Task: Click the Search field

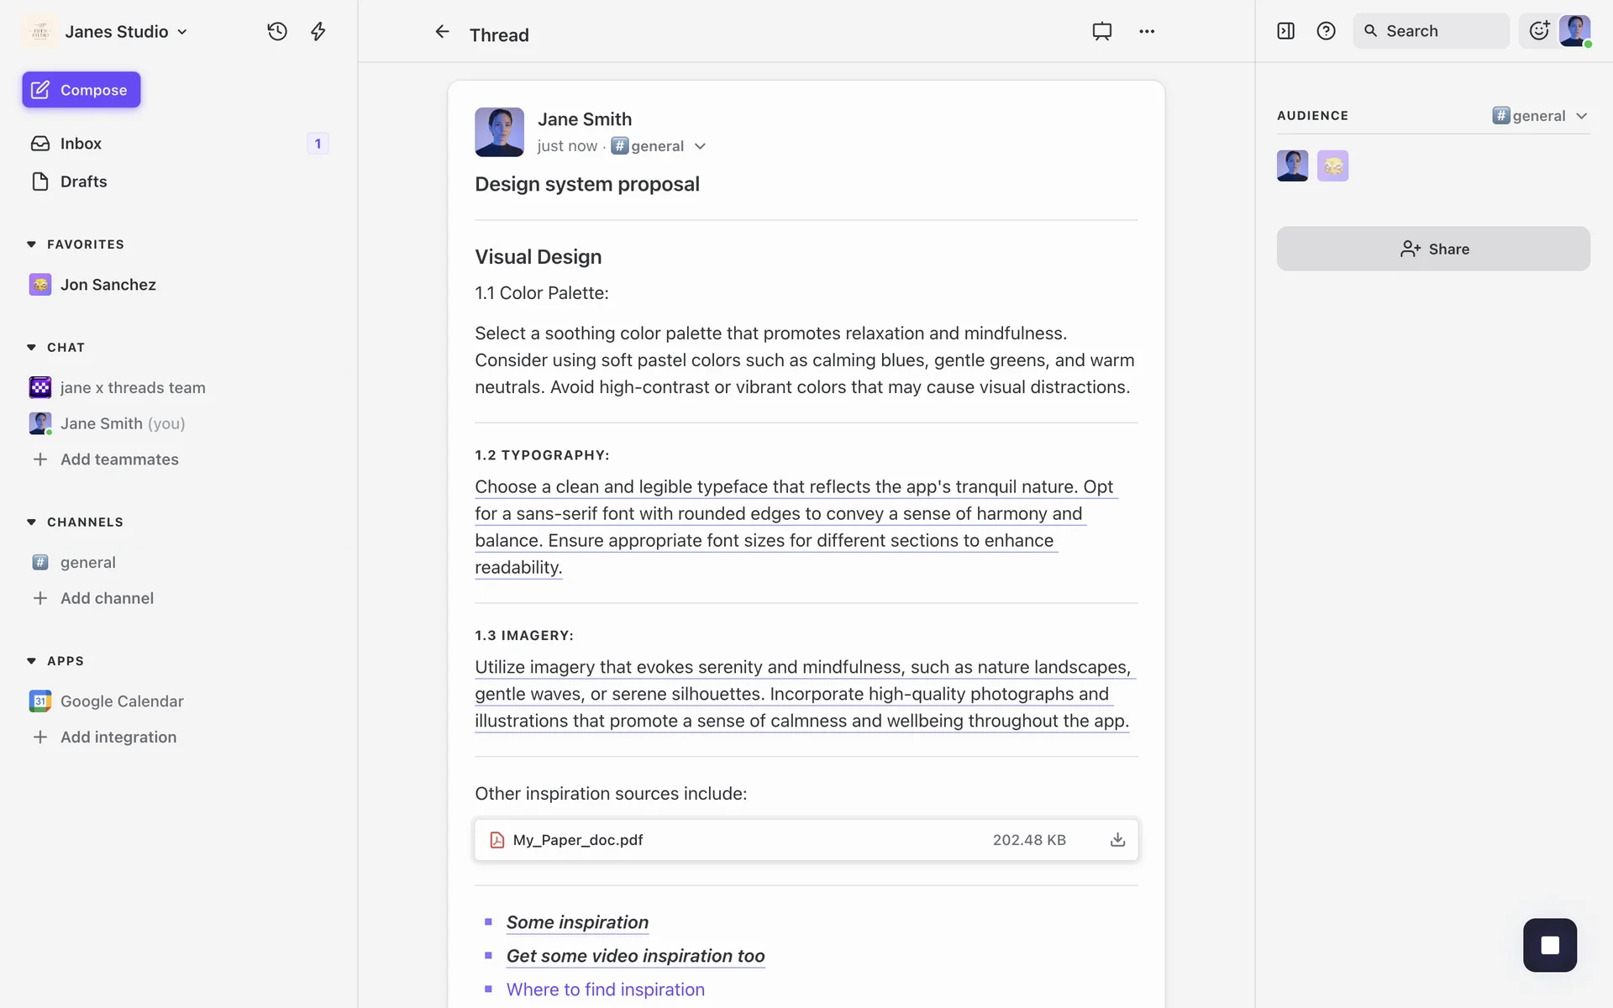Action: tap(1430, 31)
